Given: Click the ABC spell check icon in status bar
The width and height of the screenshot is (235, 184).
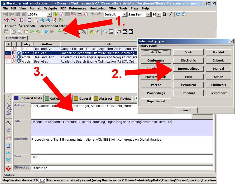Looking at the screenshot, I should (42, 180).
